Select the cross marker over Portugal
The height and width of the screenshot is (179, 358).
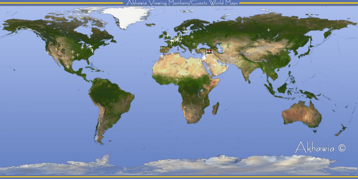coord(161,48)
